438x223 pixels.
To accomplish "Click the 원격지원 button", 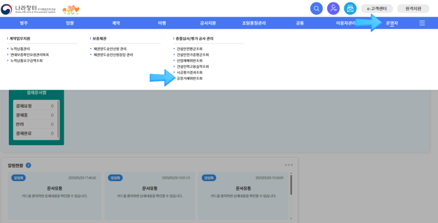I will 413,9.
